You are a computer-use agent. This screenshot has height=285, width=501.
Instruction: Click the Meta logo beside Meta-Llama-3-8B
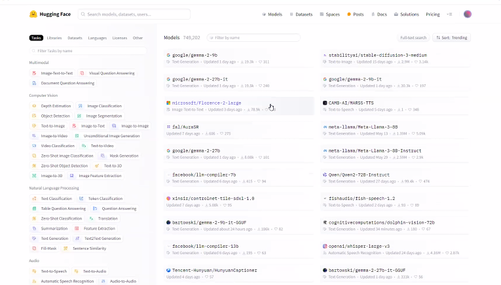325,127
